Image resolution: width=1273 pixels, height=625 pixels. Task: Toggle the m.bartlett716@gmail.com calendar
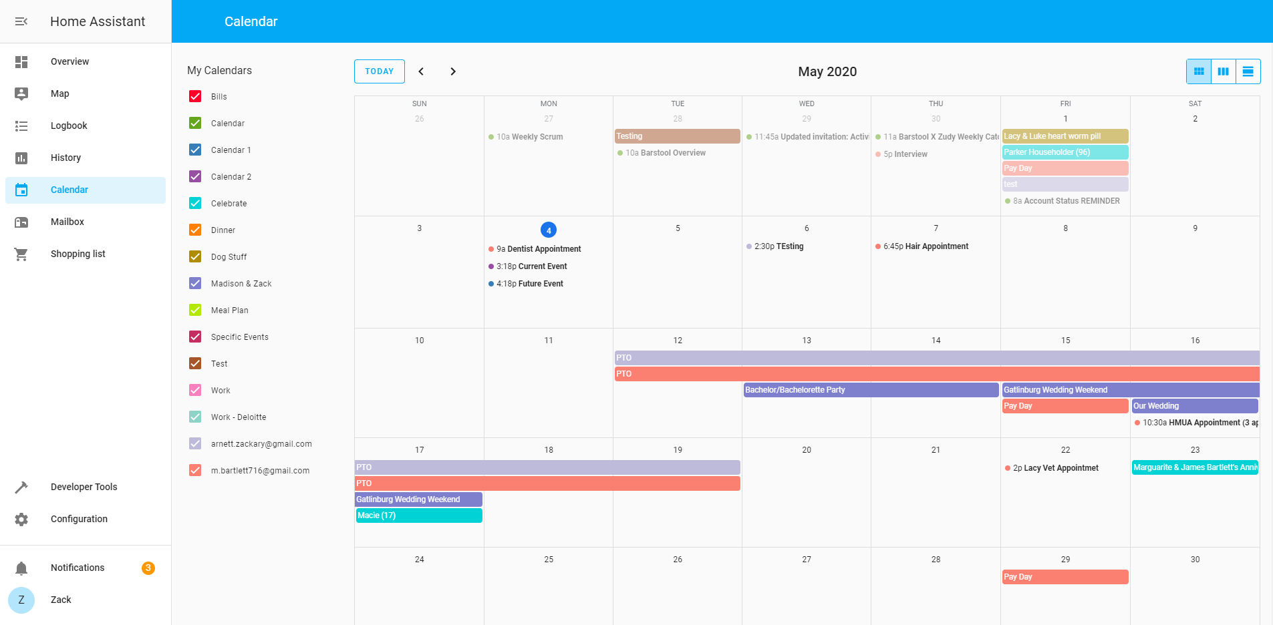[195, 470]
